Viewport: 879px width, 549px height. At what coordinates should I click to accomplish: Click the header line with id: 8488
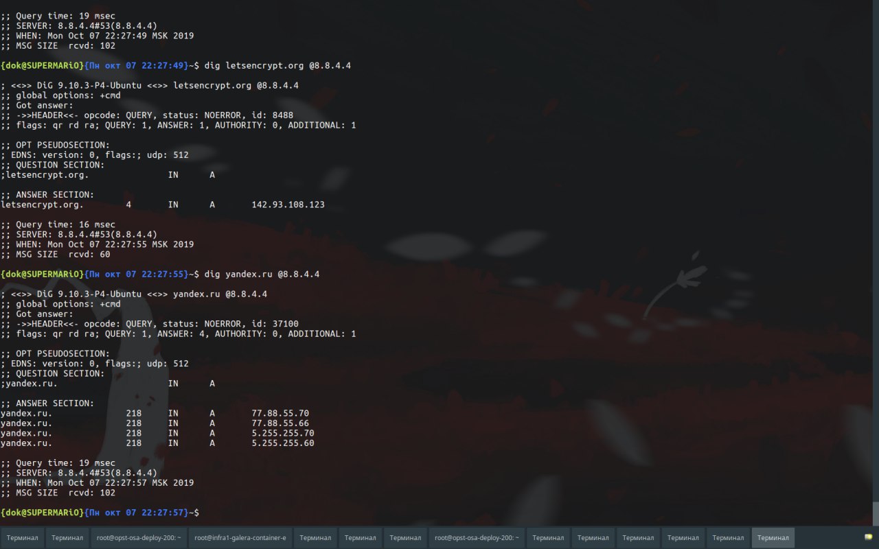point(147,115)
